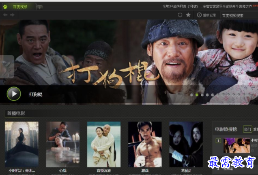
Task: Click the Baidu paw logo icon
Action: click(5, 7)
